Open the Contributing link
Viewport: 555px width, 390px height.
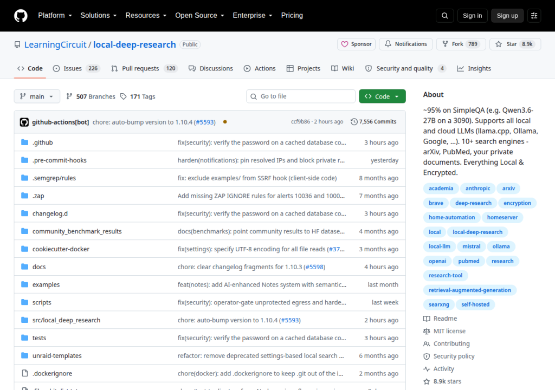click(447, 343)
